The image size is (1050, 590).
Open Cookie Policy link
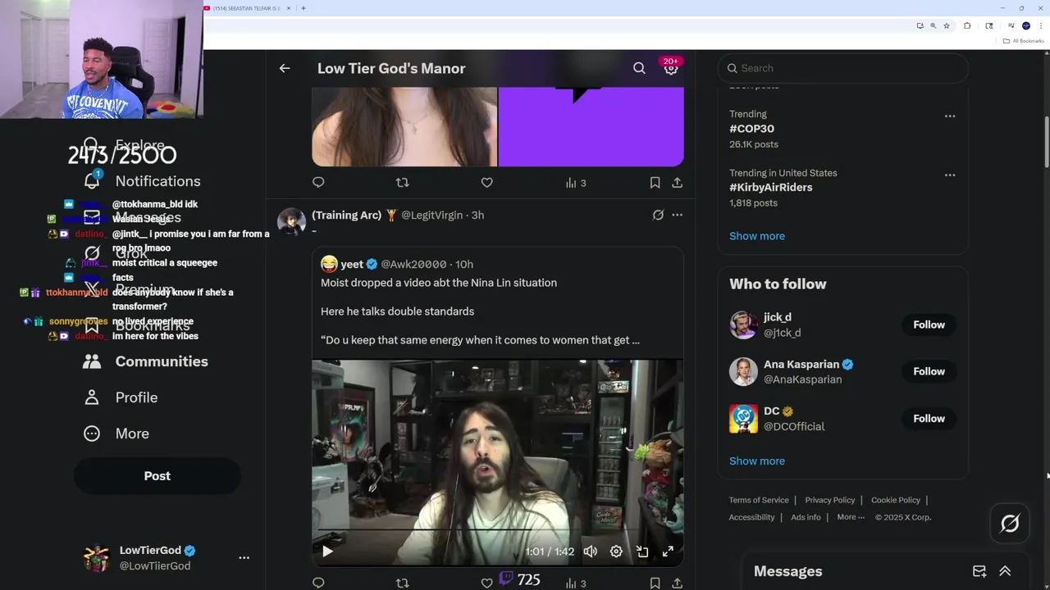(x=896, y=500)
